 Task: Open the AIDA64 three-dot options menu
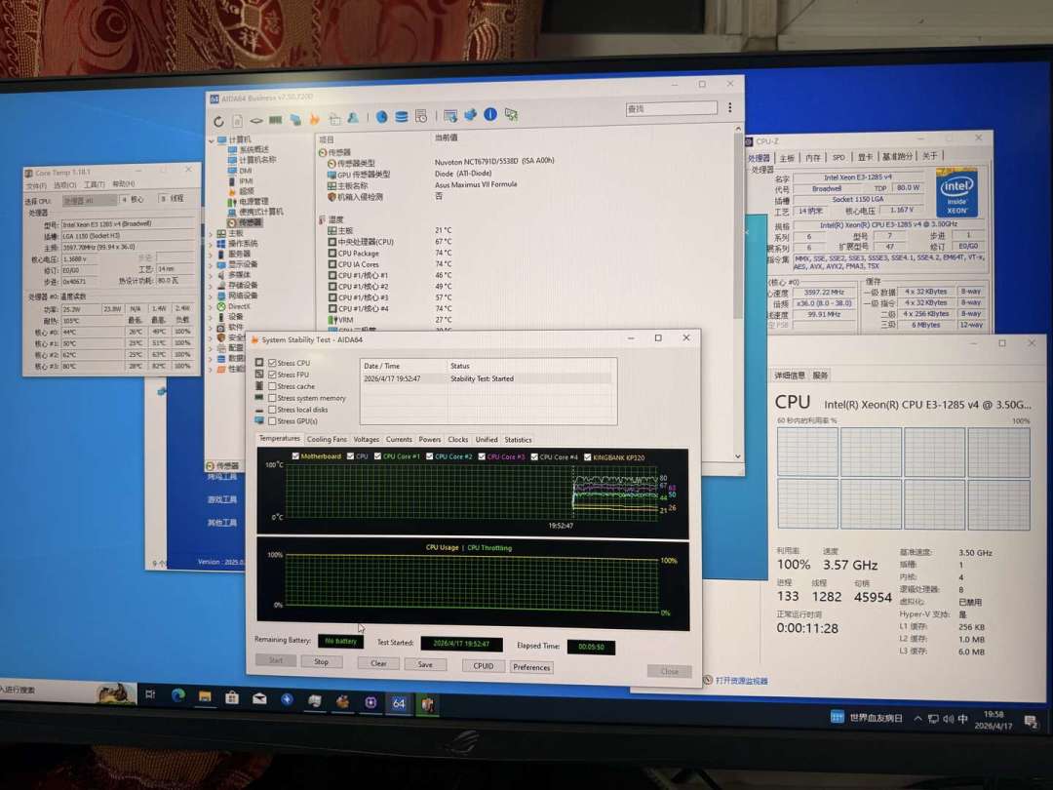(x=729, y=107)
